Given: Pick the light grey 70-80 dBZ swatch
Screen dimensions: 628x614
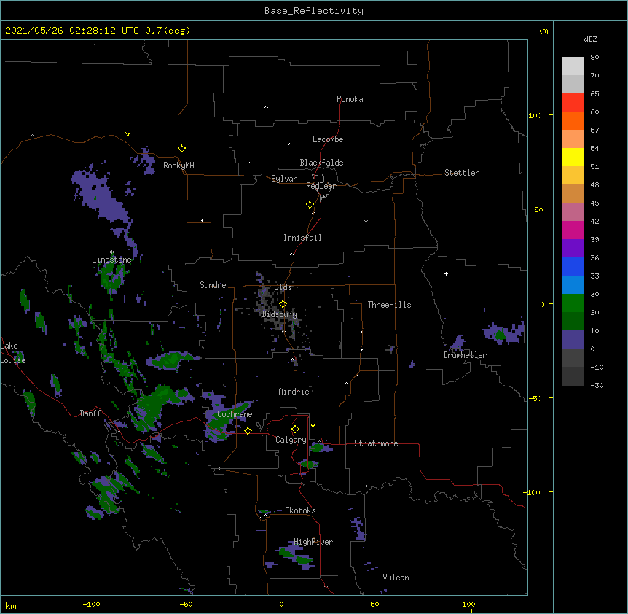Looking at the screenshot, I should pos(573,66).
